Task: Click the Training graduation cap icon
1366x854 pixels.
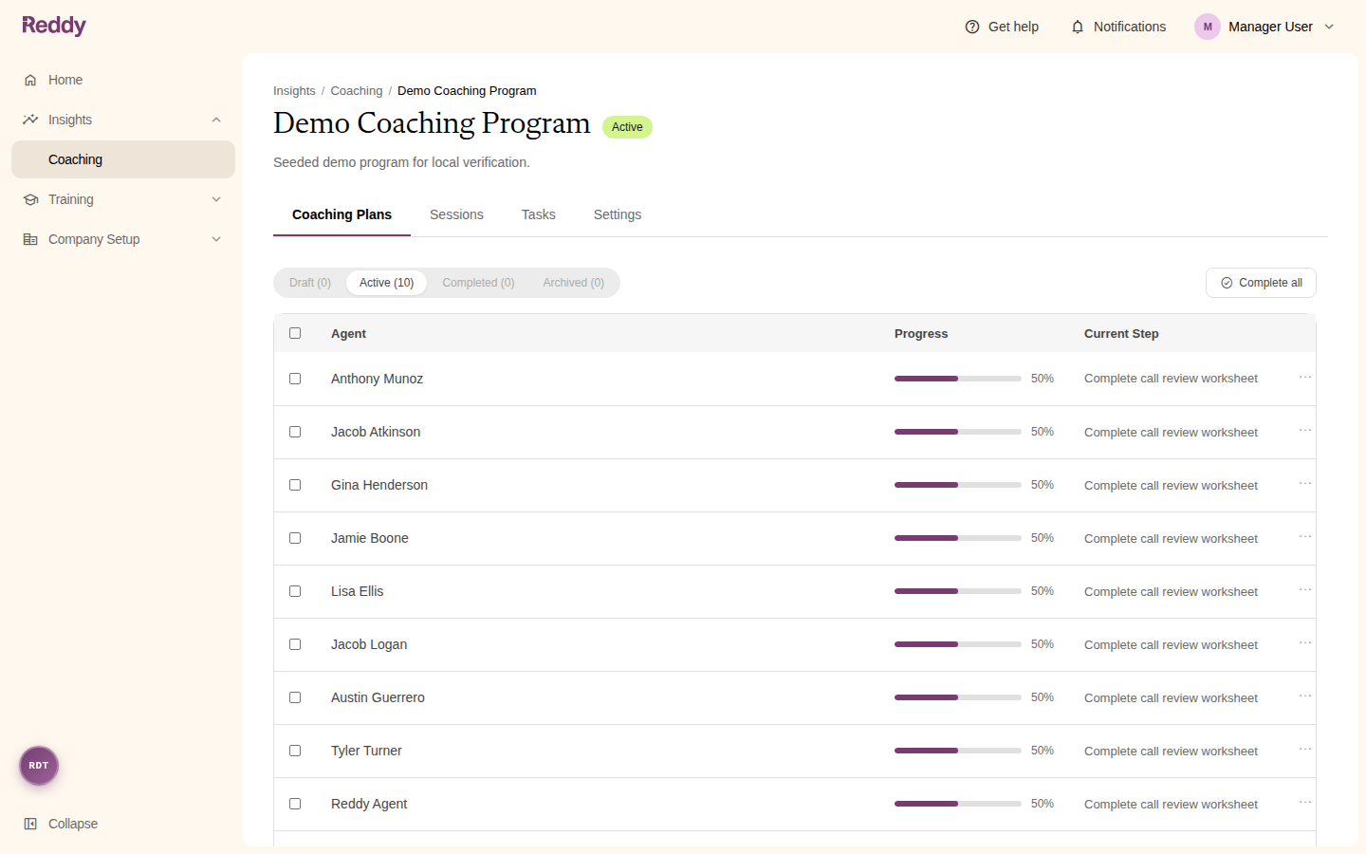Action: pyautogui.click(x=30, y=199)
